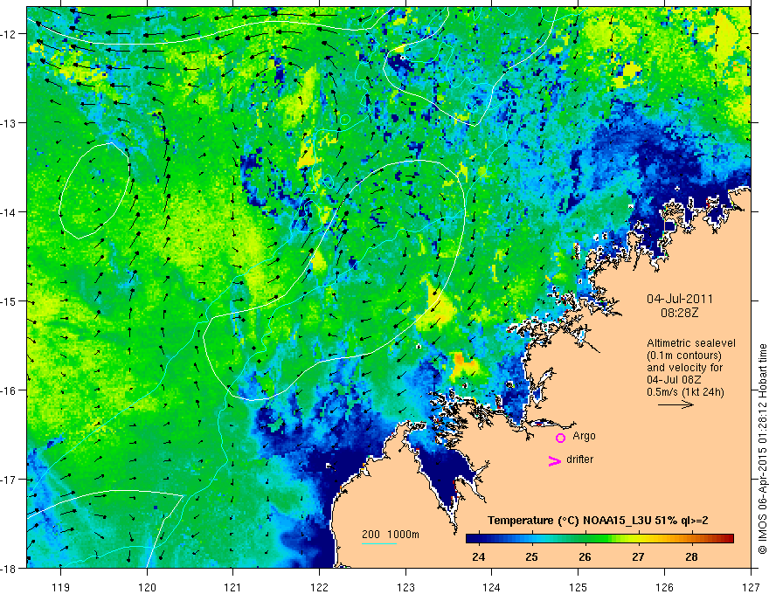Viewport: 769px width, 594px height.
Task: Click latitude axis label -14
Action: 10,212
